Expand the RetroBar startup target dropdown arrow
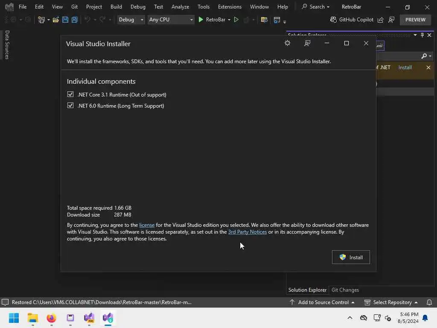The image size is (437, 328). (229, 20)
